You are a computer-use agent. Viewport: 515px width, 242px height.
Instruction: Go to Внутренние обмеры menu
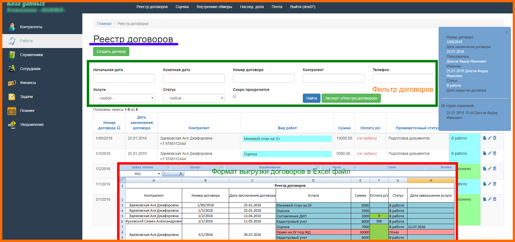pos(214,7)
